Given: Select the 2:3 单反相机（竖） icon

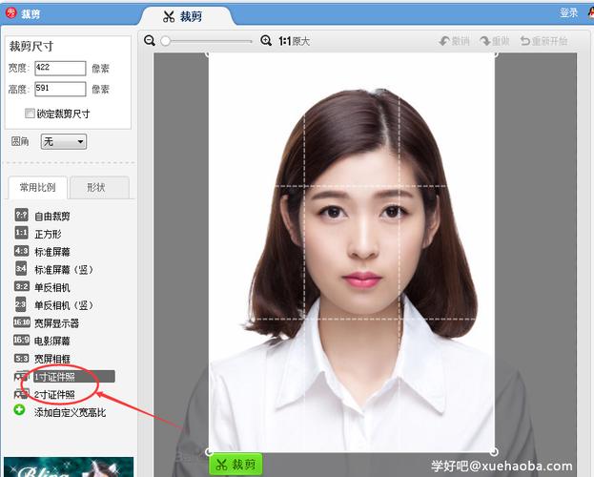Looking at the screenshot, I should 20,304.
